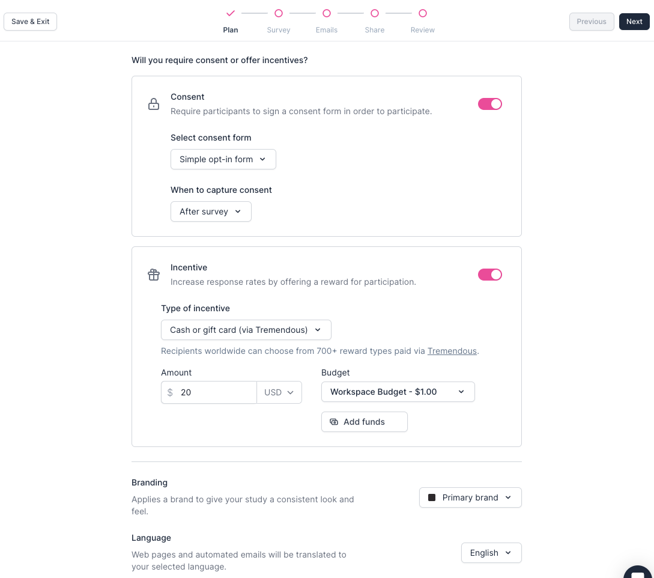Screen dimensions: 654x578
Task: Click the Survey step circle
Action: coord(279,13)
